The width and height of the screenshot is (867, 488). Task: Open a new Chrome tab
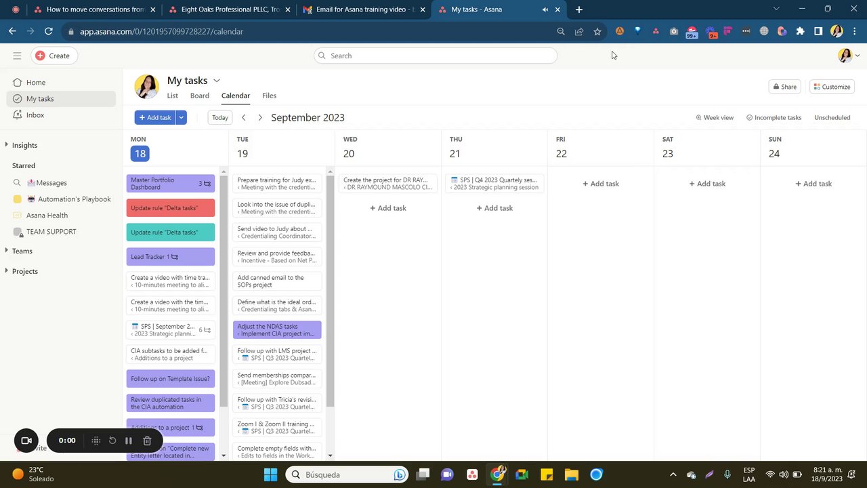tap(578, 9)
